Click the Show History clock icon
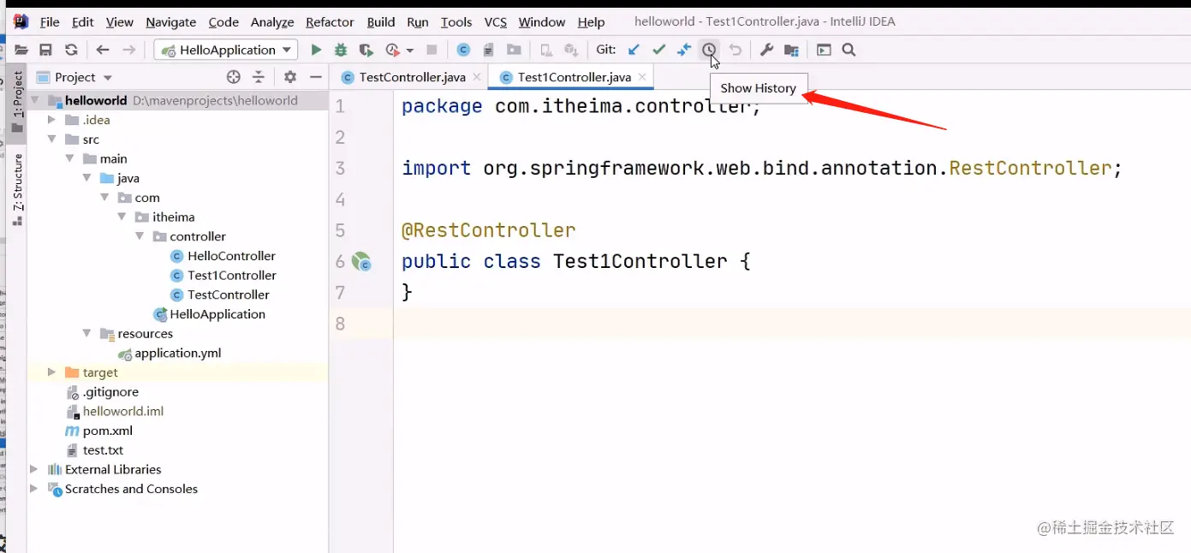Screen dimensions: 1191x553 pyautogui.click(x=709, y=51)
